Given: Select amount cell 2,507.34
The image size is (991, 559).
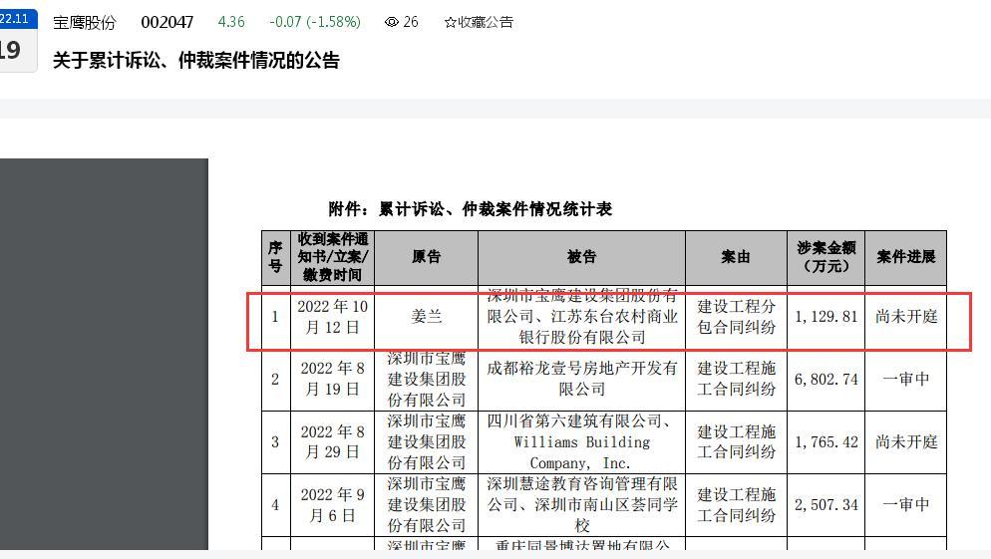Looking at the screenshot, I should (x=826, y=504).
